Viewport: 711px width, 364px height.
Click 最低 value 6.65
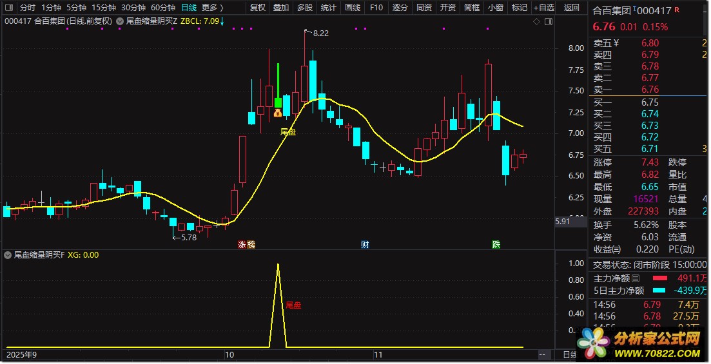click(650, 187)
